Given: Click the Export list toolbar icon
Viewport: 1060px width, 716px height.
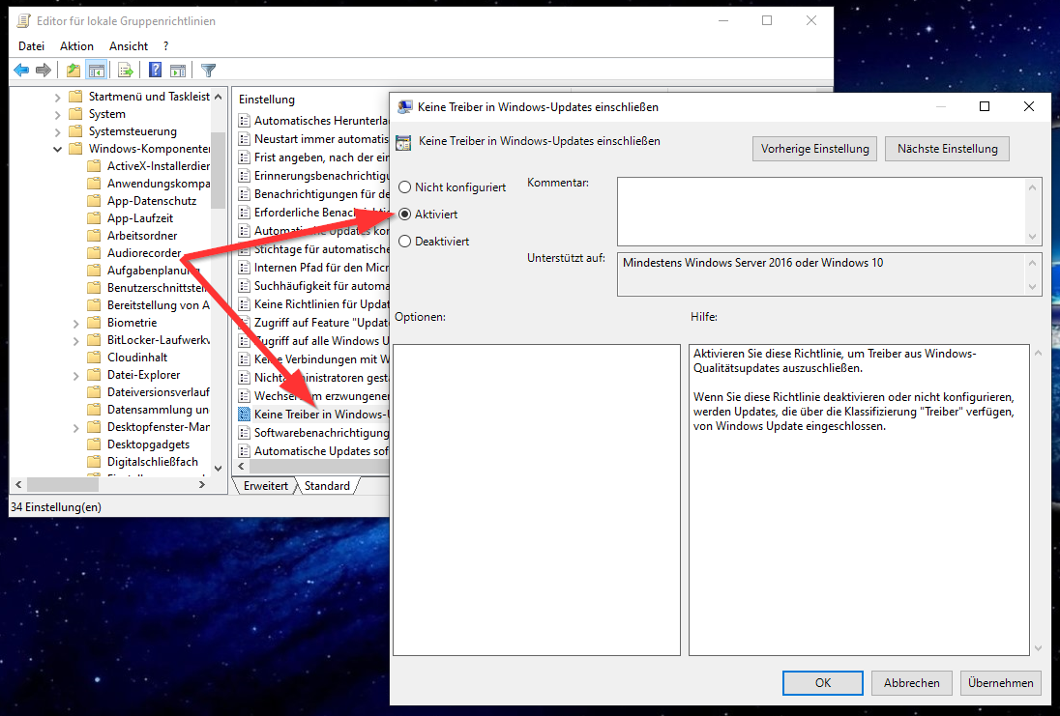Looking at the screenshot, I should [125, 70].
